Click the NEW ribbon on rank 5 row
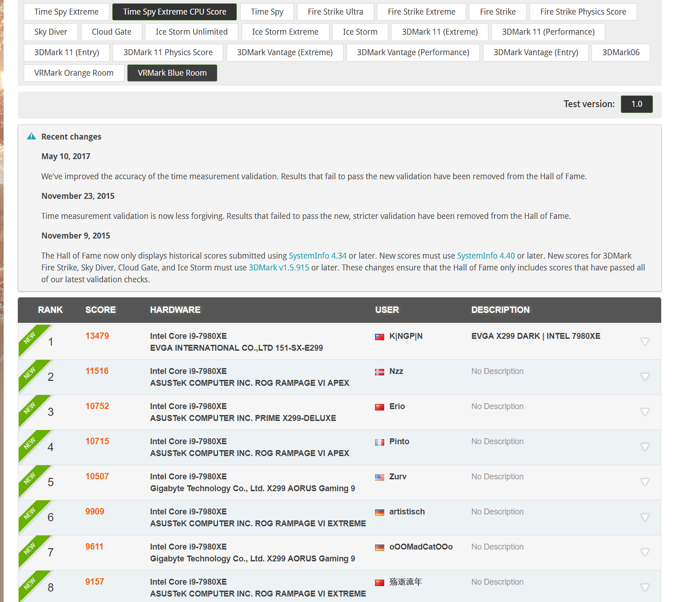674x602 pixels. click(x=30, y=477)
